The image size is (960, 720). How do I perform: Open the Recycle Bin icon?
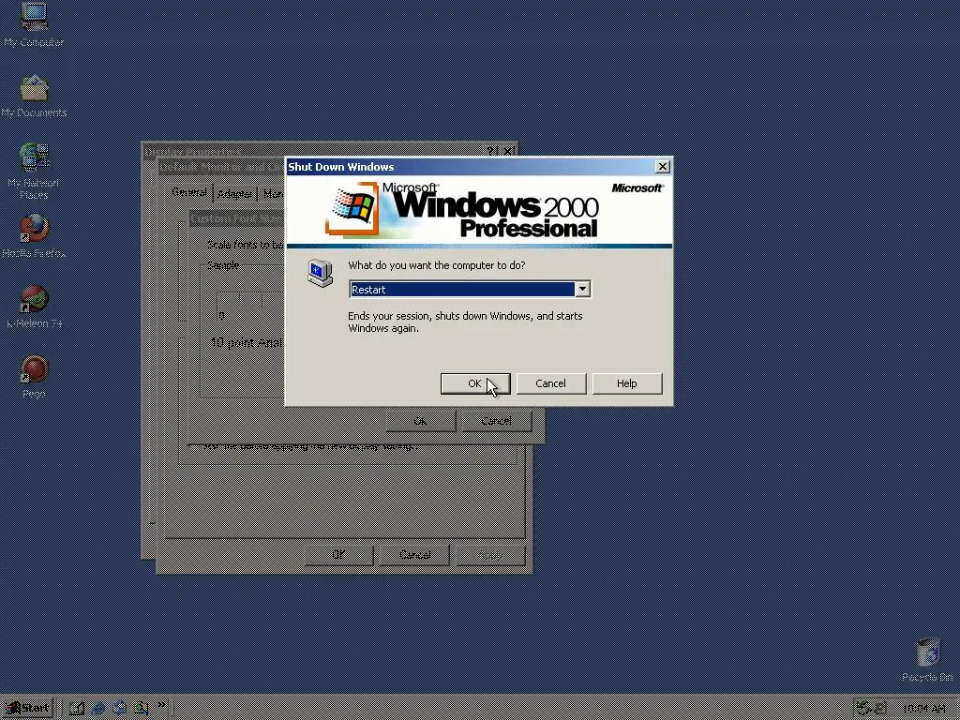(x=927, y=659)
